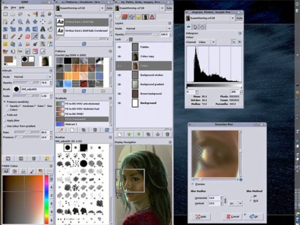Click OK in Gaussian Blur dialog
Viewport: 300px width, 225px height.
(x=253, y=216)
